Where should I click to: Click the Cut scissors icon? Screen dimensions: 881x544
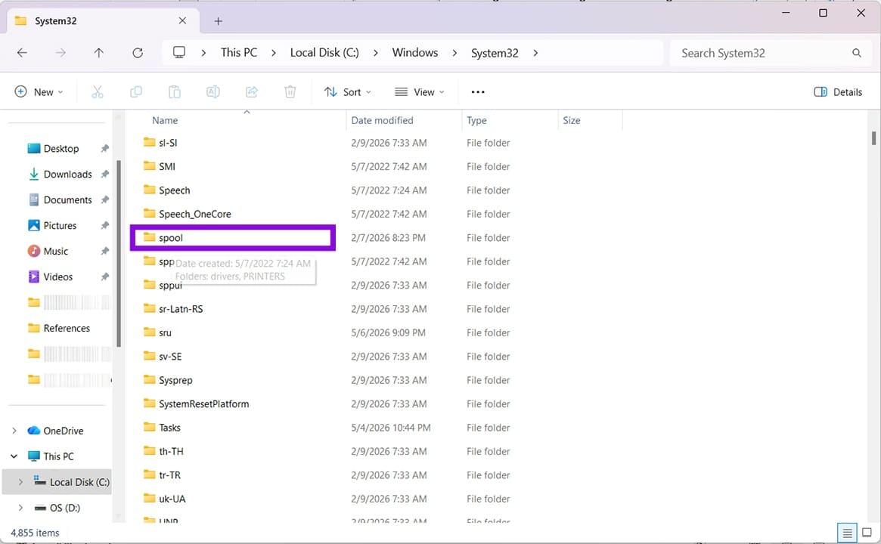click(x=98, y=92)
